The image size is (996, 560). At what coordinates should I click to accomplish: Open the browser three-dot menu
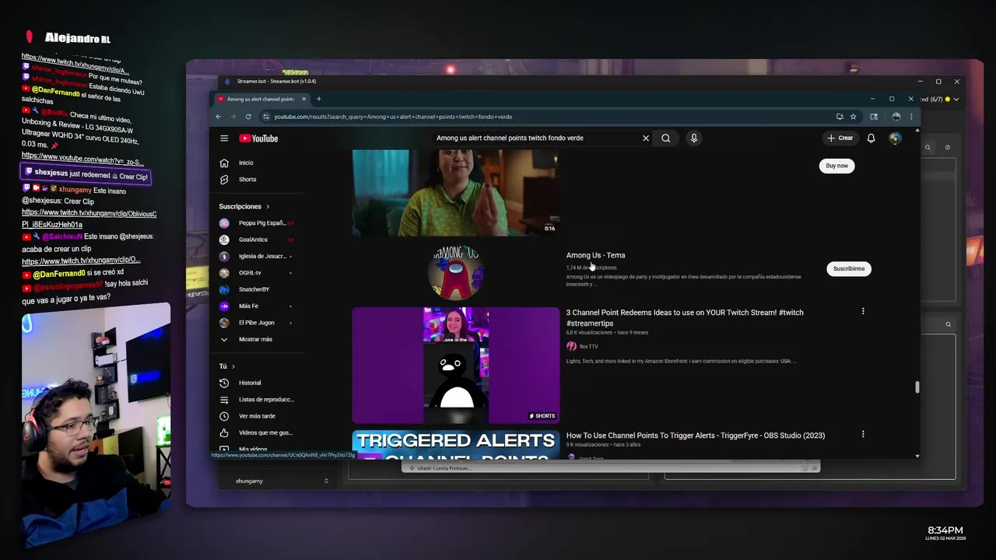911,117
